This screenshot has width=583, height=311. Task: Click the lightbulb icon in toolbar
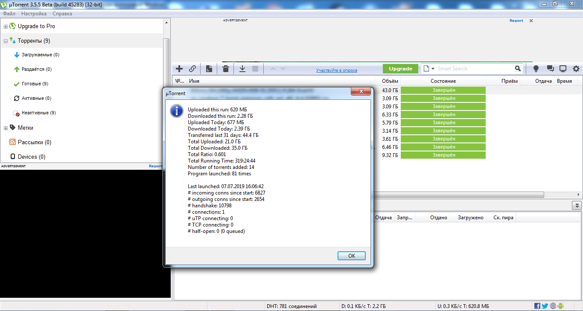[x=536, y=69]
